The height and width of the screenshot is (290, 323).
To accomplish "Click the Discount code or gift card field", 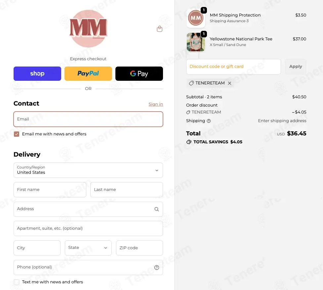I will pos(233,67).
